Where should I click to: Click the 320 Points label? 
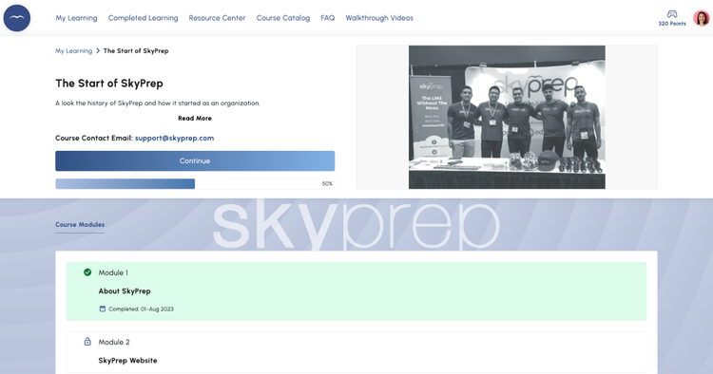[x=672, y=24]
